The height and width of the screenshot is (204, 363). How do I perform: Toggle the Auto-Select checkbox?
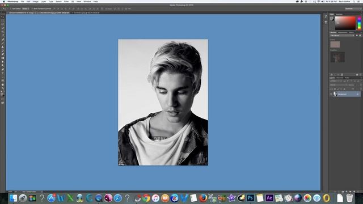click(11, 9)
